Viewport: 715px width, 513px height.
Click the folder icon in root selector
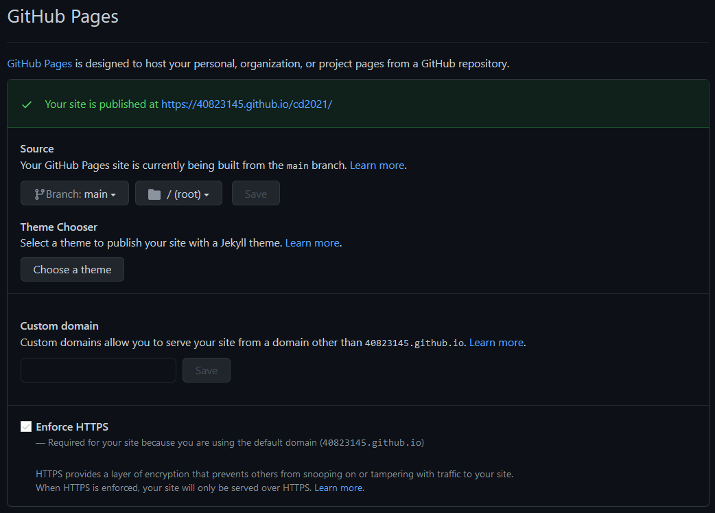pyautogui.click(x=154, y=194)
